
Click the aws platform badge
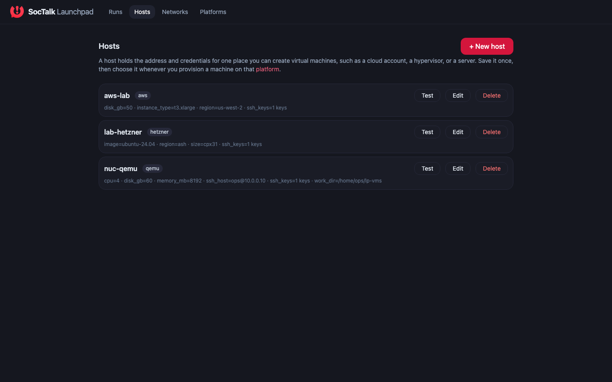(x=143, y=95)
